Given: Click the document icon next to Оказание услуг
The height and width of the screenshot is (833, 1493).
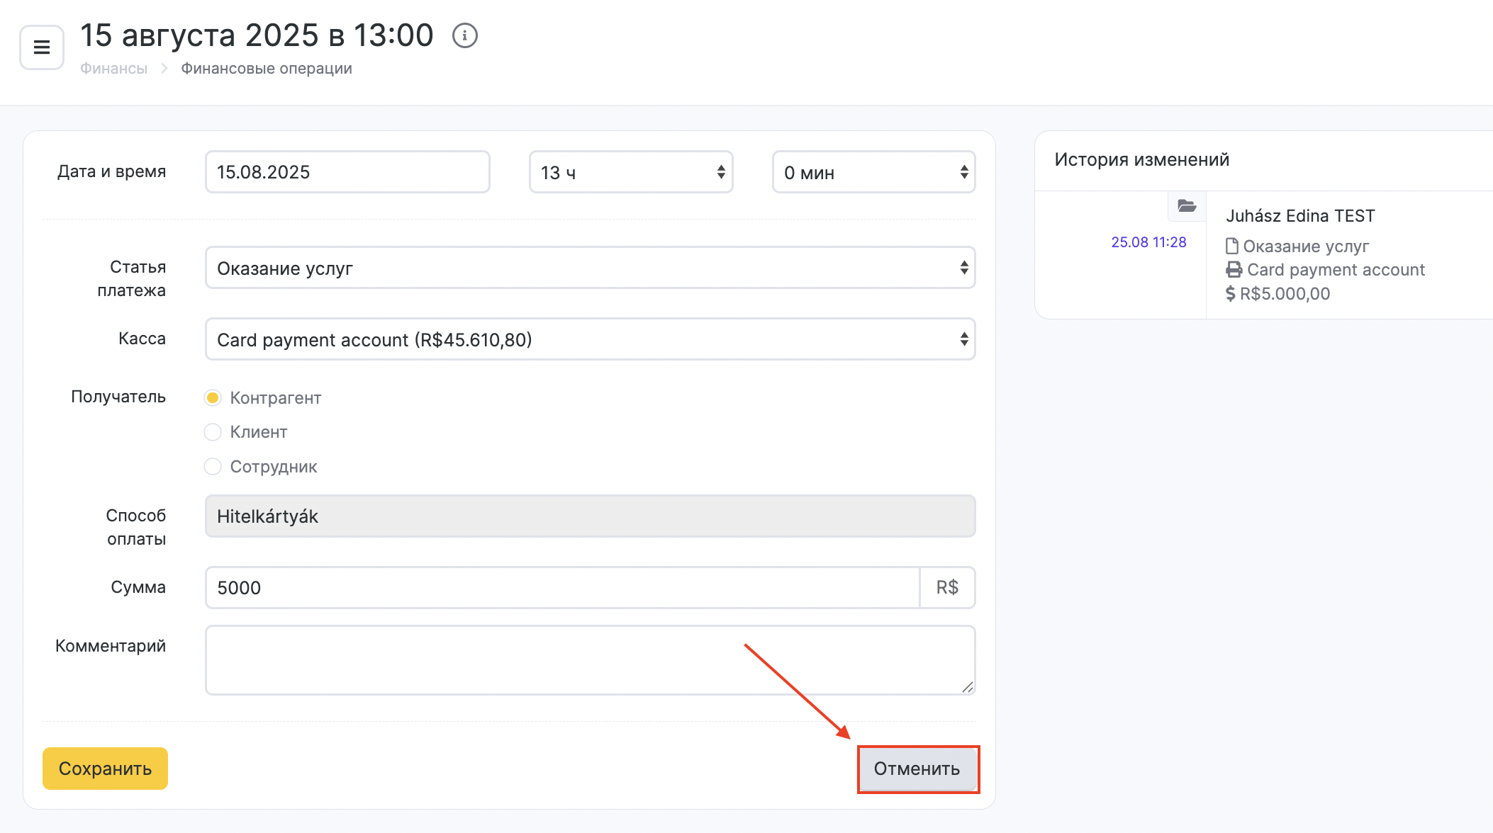Looking at the screenshot, I should point(1232,246).
